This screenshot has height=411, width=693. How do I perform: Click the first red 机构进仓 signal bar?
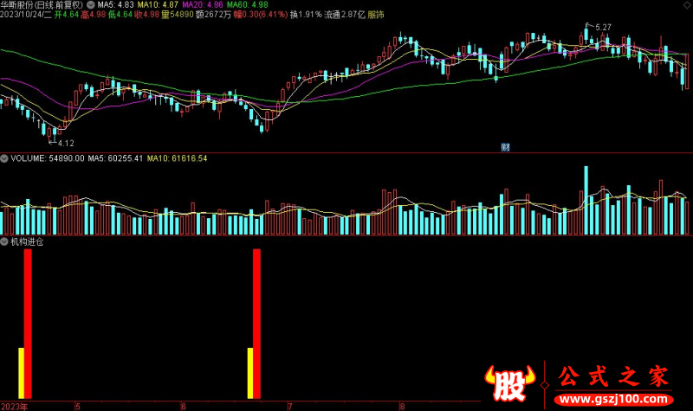[x=28, y=324]
